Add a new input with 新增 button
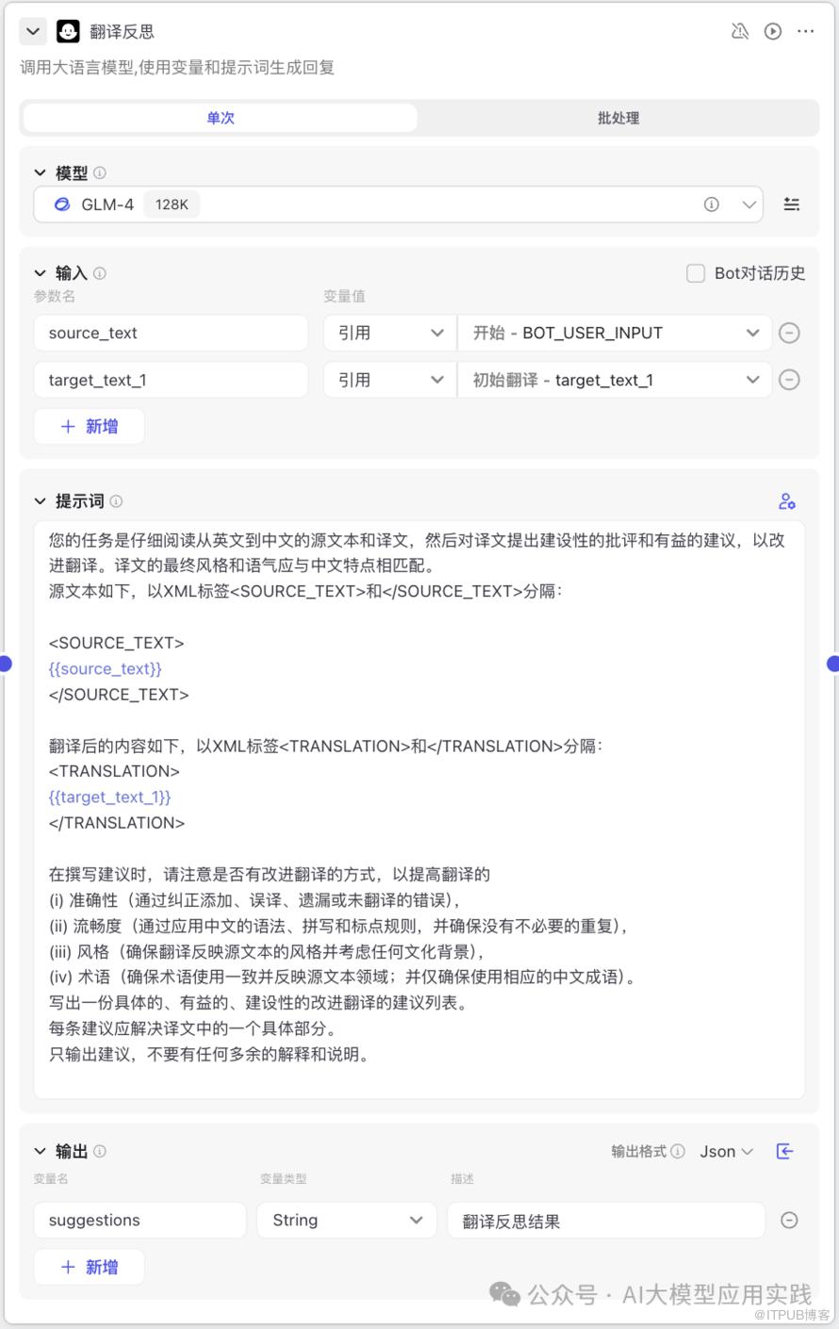Viewport: 839px width, 1329px height. [90, 426]
